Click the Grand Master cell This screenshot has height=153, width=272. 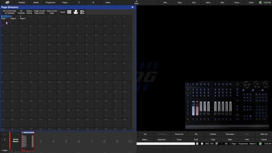click(x=16, y=140)
